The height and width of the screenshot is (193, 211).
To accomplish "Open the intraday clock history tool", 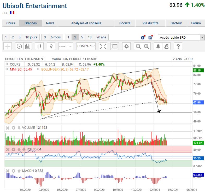I will [x=19, y=46].
